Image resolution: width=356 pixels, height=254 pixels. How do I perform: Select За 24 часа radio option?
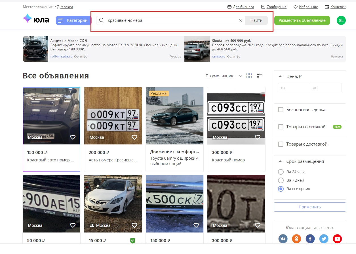click(281, 172)
